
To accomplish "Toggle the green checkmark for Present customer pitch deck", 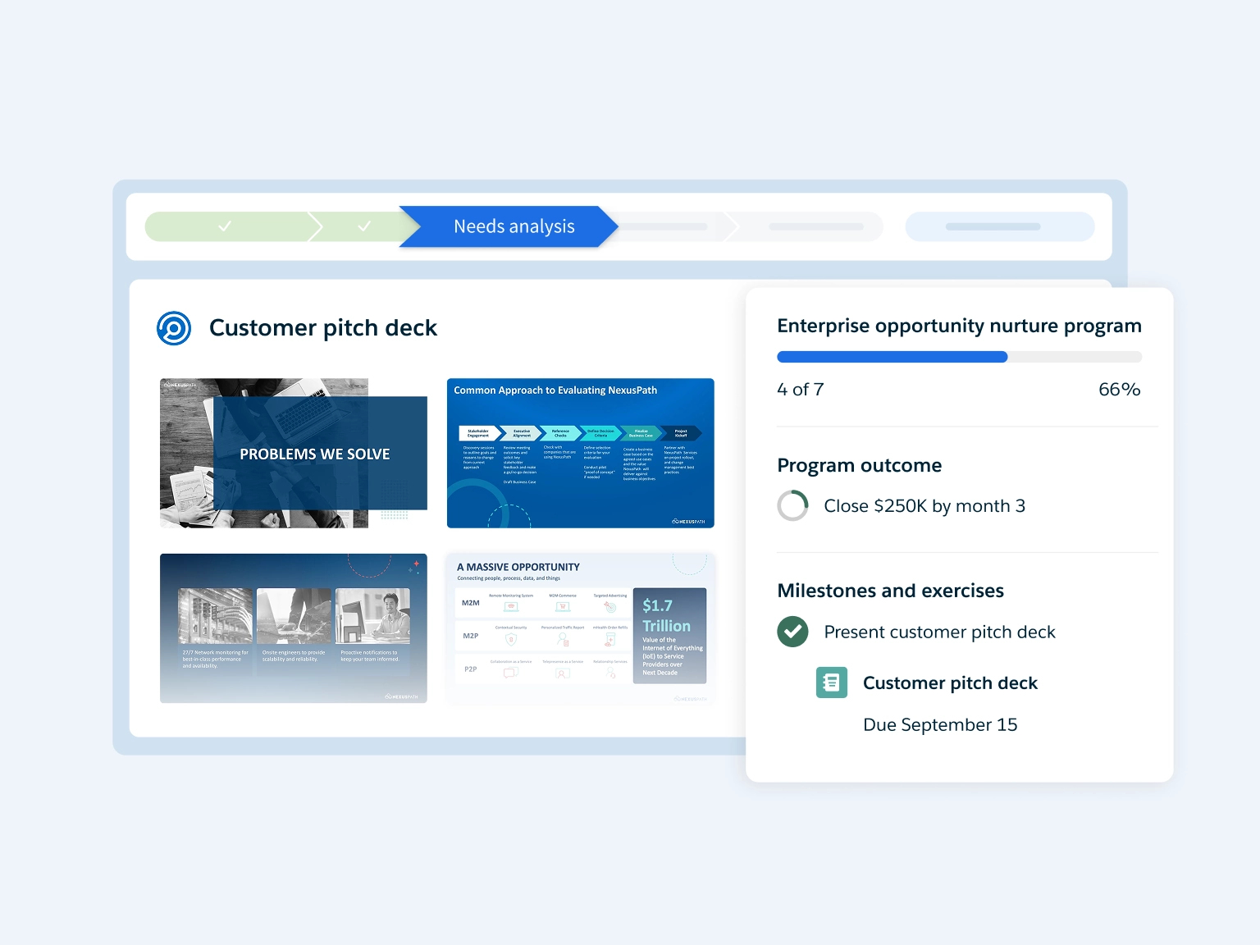I will tap(792, 632).
